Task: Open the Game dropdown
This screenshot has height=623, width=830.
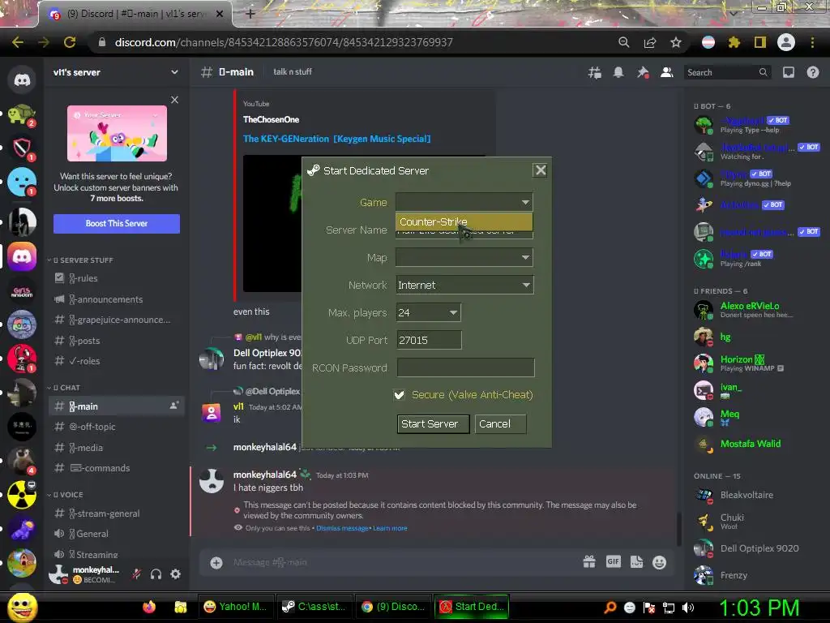Action: (464, 202)
